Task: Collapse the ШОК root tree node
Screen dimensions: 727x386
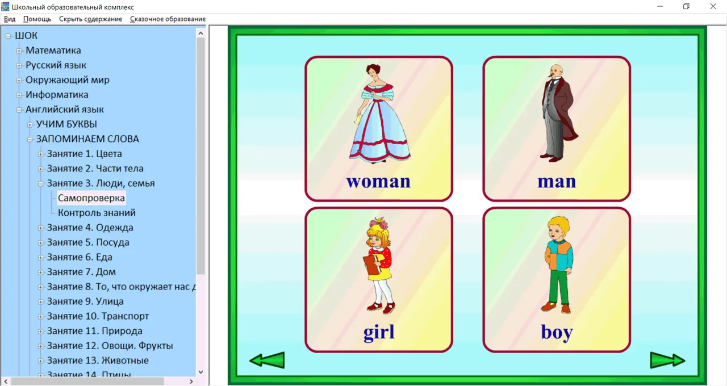Action: (x=8, y=36)
